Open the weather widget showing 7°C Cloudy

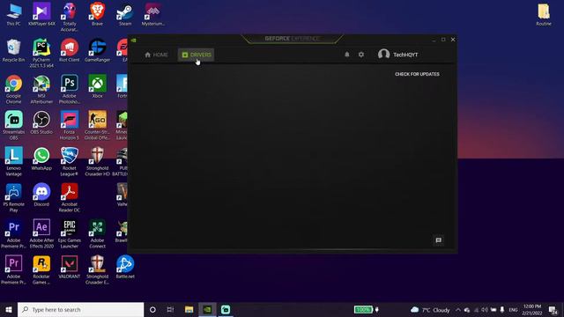click(430, 309)
